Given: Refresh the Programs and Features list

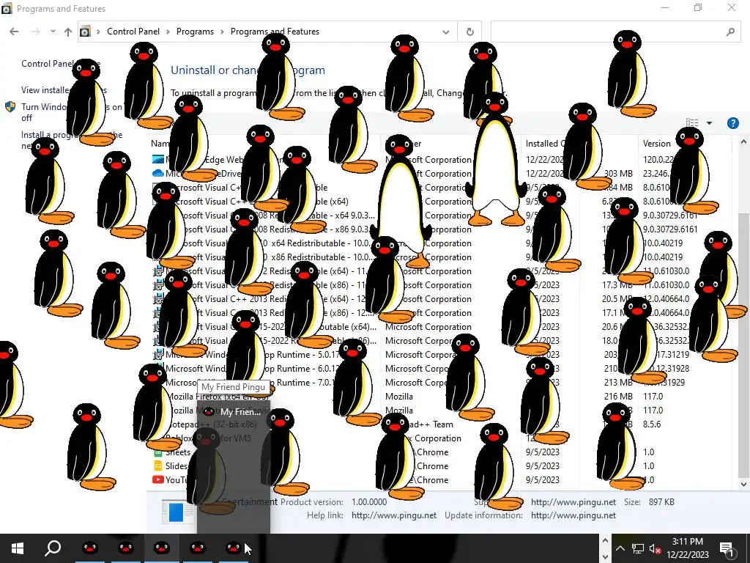Looking at the screenshot, I should tap(469, 32).
